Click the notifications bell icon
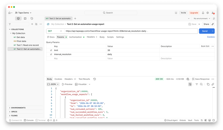223x130 pixels. (203, 13)
